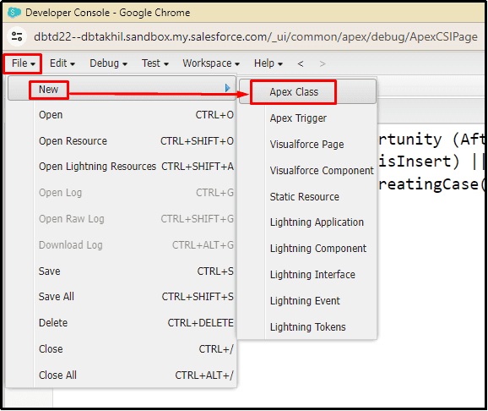Click the code text "reatingCase("

pyautogui.click(x=431, y=184)
